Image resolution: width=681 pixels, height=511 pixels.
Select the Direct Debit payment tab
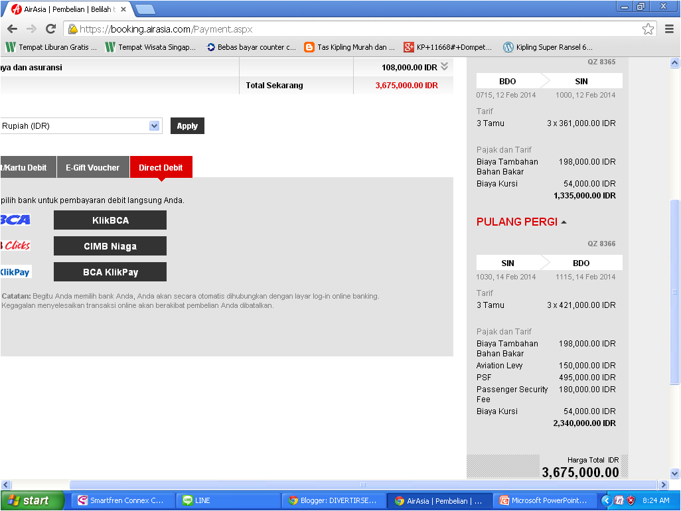(x=161, y=167)
